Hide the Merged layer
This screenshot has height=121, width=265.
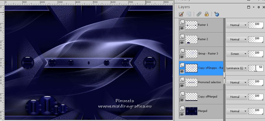pos(182,115)
